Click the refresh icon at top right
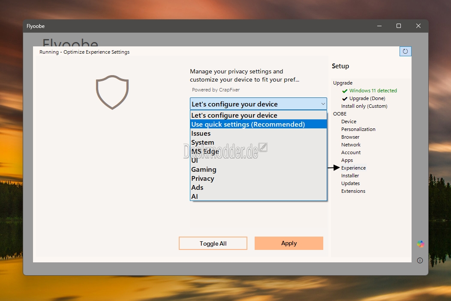 tap(405, 51)
